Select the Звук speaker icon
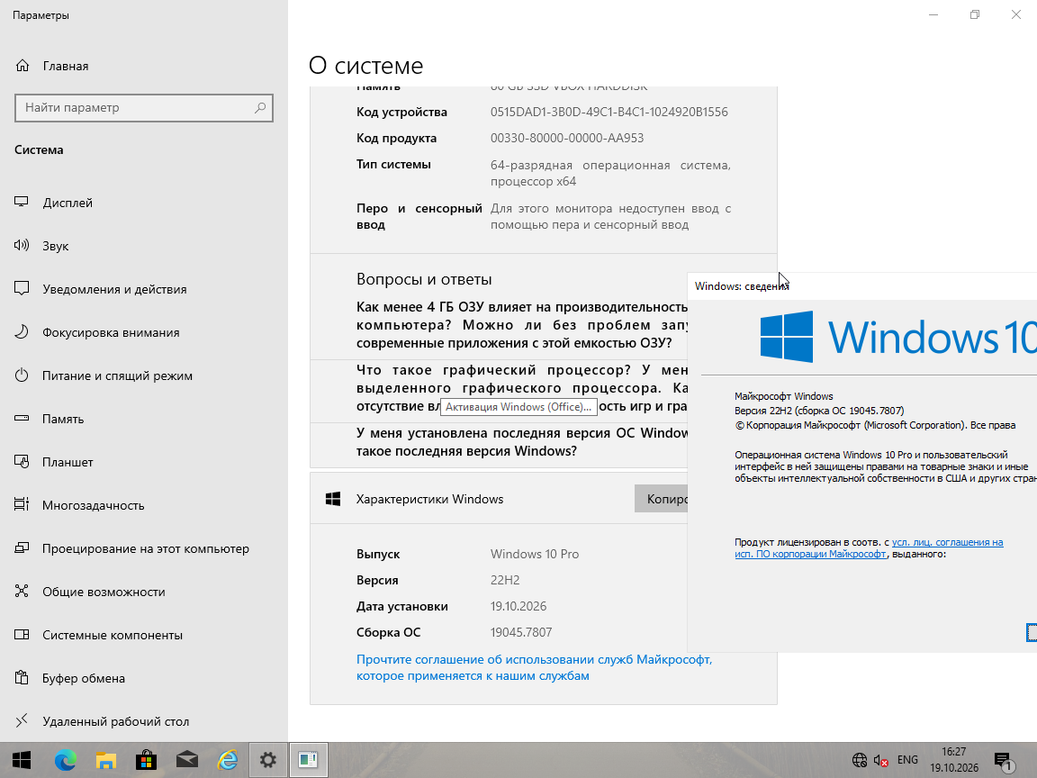The height and width of the screenshot is (778, 1037). [x=22, y=246]
